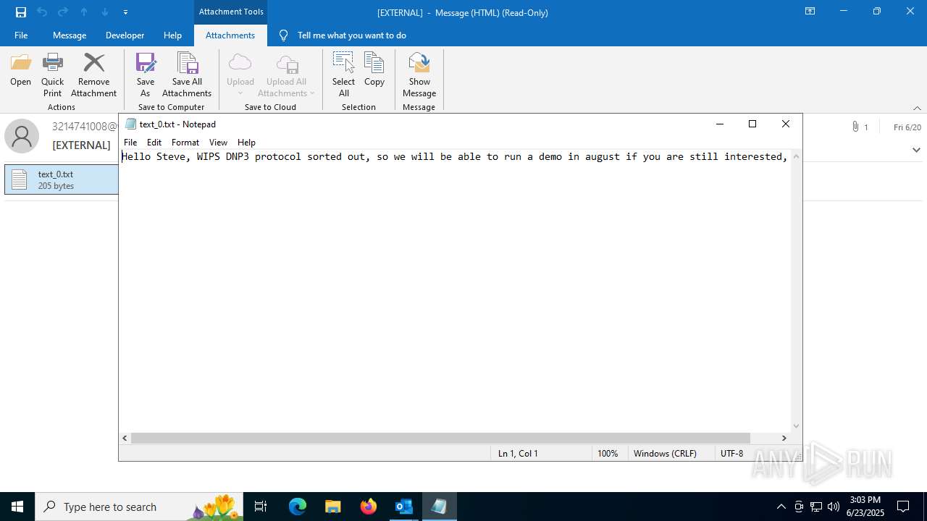Click the volume speaker tray icon

(x=834, y=507)
